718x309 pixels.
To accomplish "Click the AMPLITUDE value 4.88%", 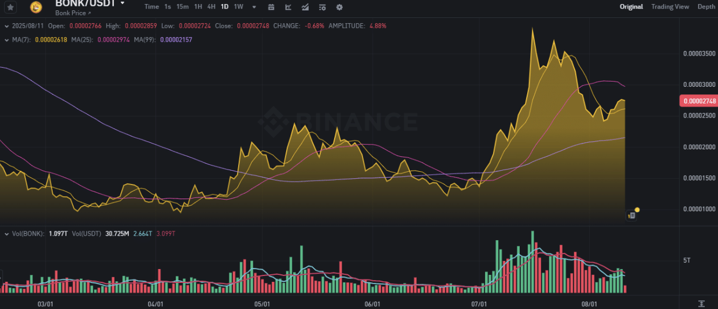I will coord(377,26).
